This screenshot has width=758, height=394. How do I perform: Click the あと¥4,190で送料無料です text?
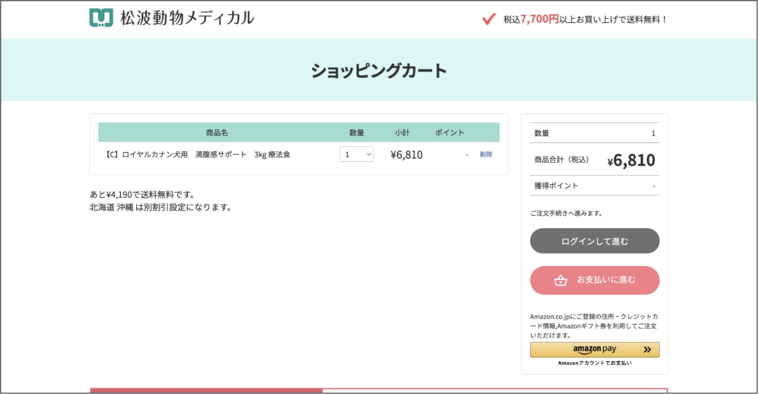143,194
